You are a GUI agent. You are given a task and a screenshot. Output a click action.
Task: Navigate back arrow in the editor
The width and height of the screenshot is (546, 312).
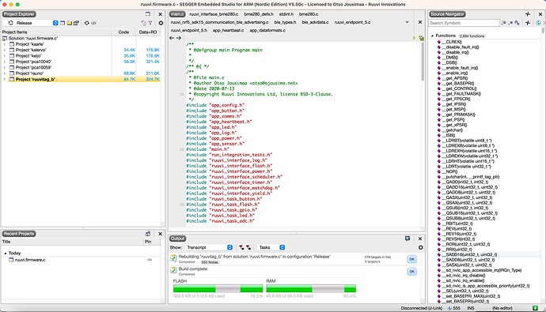click(172, 38)
